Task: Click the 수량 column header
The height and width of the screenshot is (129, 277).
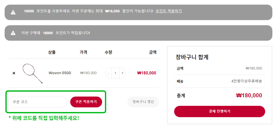Action: [108, 52]
